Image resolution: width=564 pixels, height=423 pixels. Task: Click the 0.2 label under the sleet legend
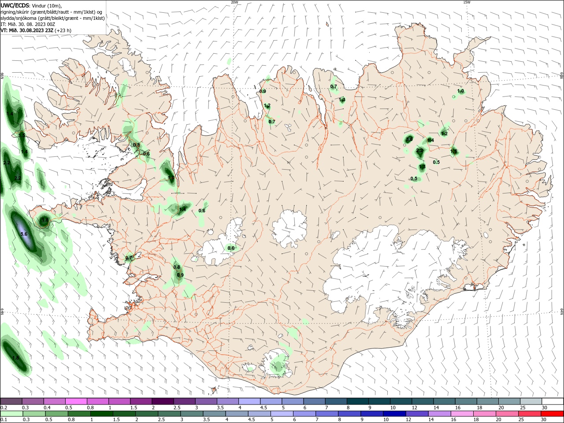click(4, 408)
